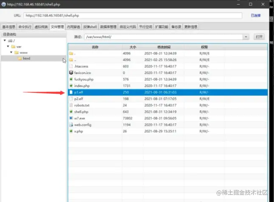
Task: Click the folder icon of the '.' directory row
Action: (x=71, y=53)
